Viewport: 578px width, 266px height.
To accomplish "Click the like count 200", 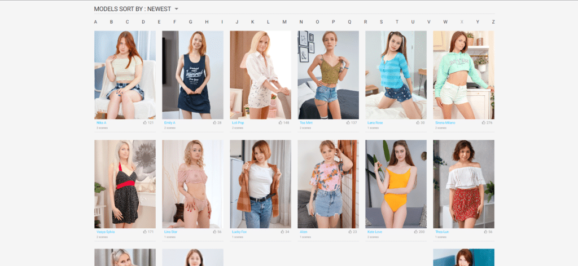I will pyautogui.click(x=422, y=232).
